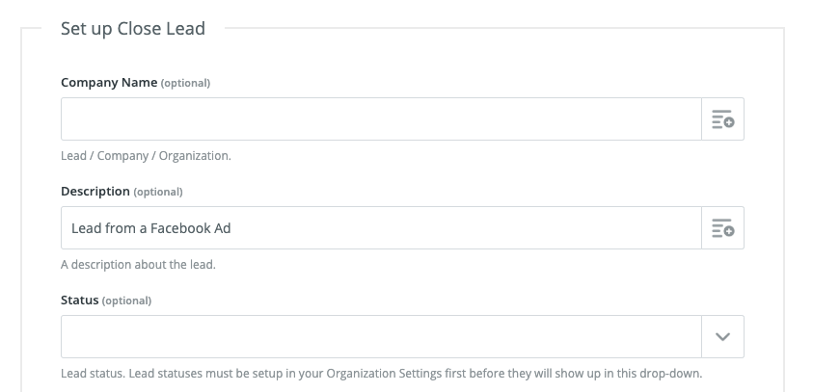Click the Company Name label
Image resolution: width=813 pixels, height=392 pixels.
click(108, 83)
